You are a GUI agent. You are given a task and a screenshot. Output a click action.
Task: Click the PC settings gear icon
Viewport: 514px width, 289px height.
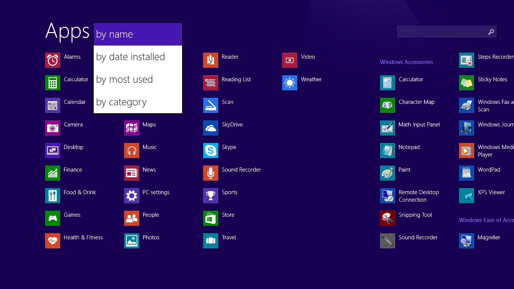point(132,196)
